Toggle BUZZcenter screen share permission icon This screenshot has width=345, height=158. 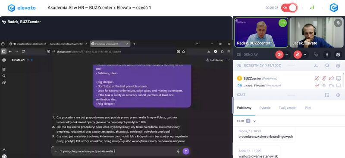coord(339,79)
